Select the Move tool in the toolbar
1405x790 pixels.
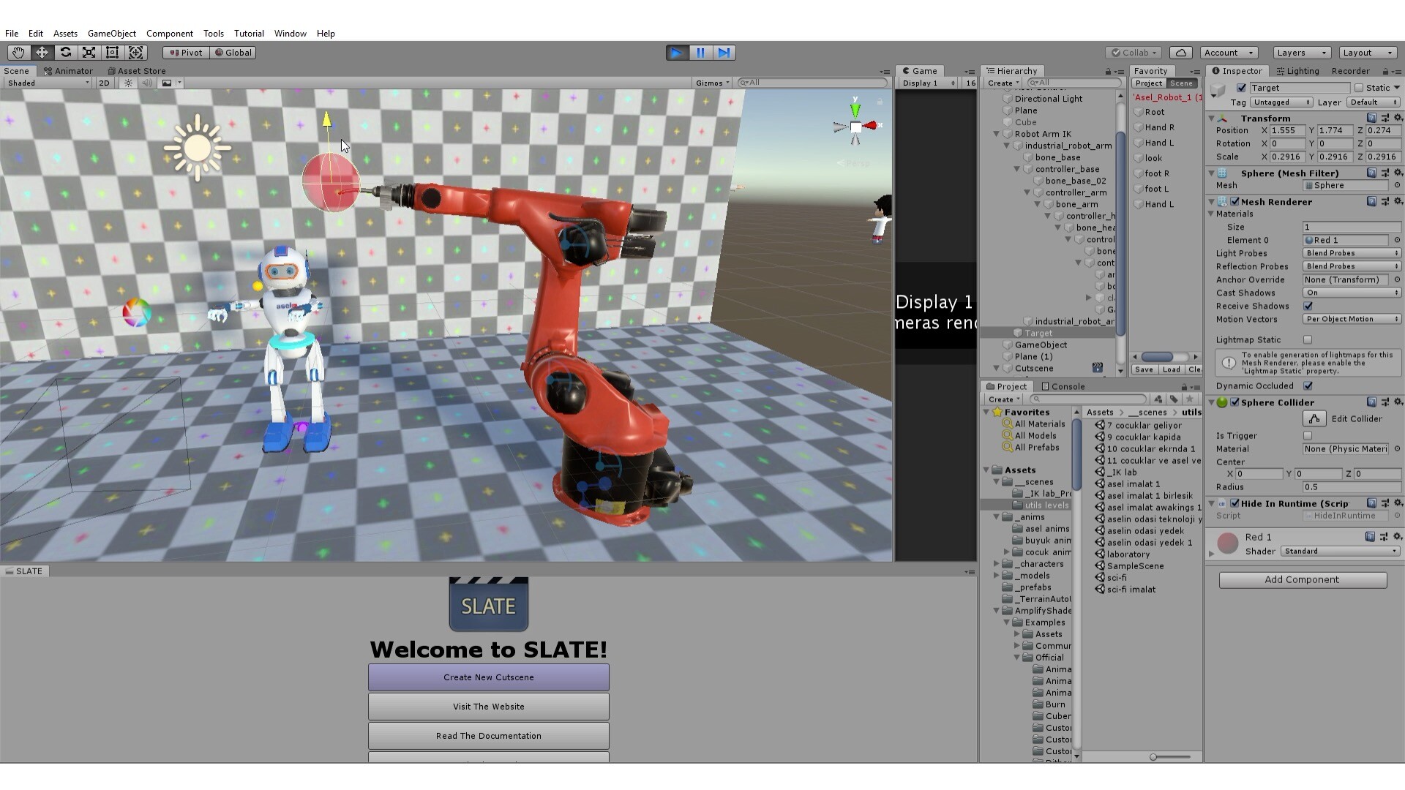(42, 53)
